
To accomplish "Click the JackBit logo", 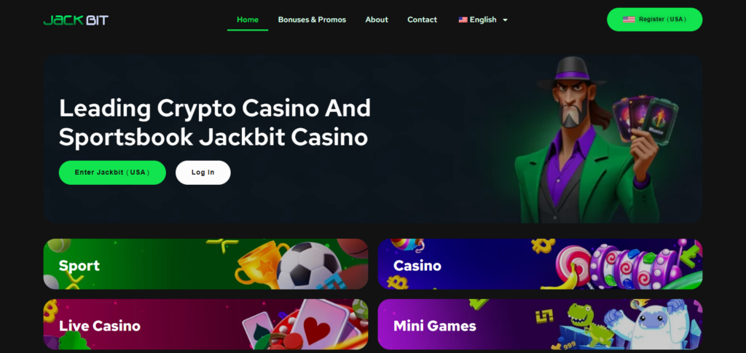I will coord(76,20).
